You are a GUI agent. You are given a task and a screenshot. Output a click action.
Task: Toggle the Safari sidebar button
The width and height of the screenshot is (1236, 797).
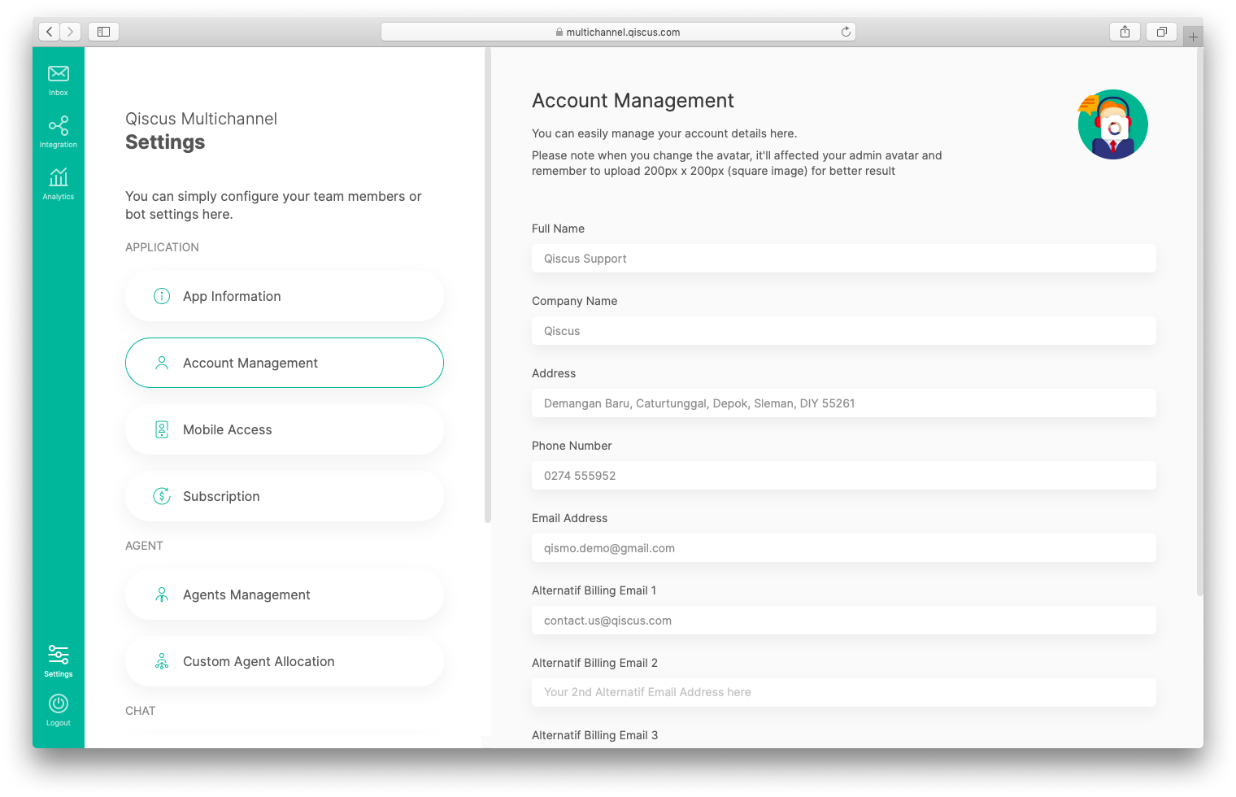104,32
